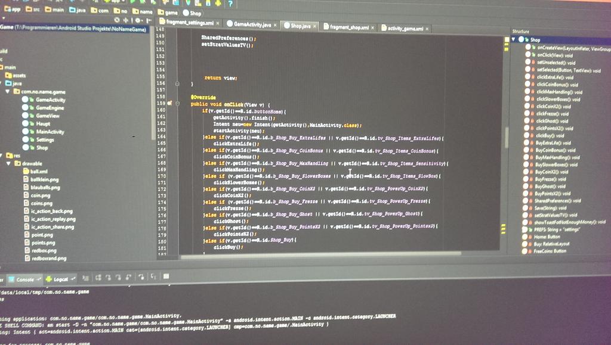Click the Help question-mark icon in main toolbar

pyautogui.click(x=230, y=4)
